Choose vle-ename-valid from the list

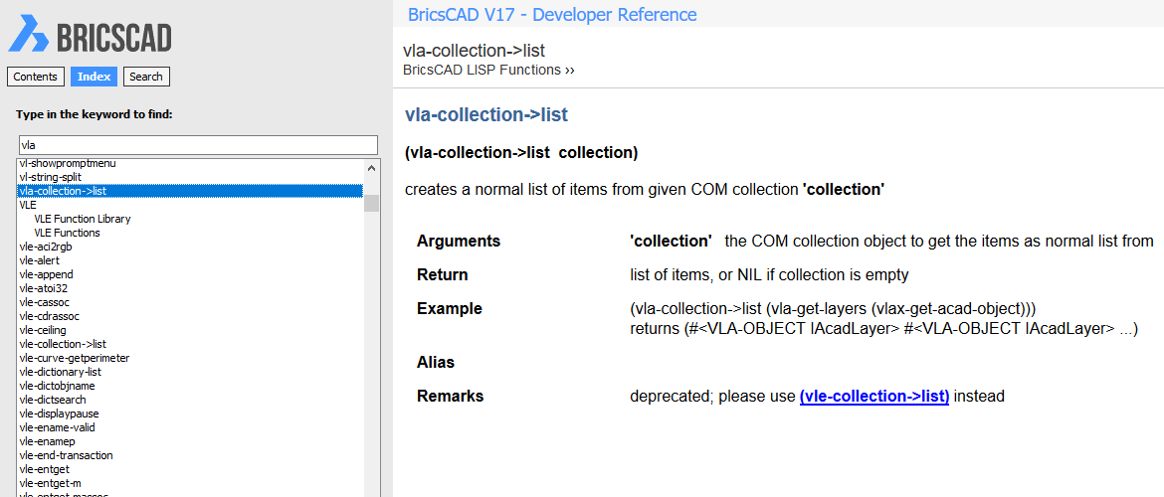57,427
